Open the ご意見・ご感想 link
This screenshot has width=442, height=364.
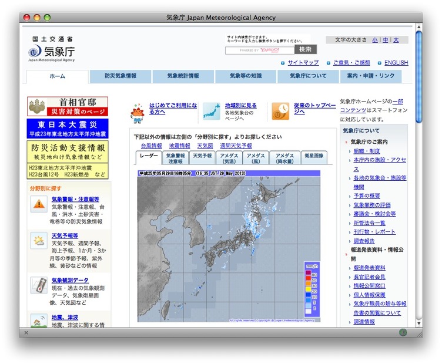pos(351,63)
